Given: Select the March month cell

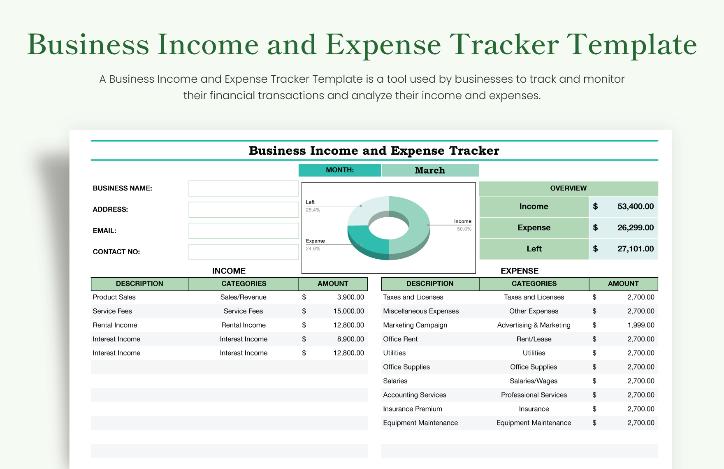Looking at the screenshot, I should tap(430, 170).
